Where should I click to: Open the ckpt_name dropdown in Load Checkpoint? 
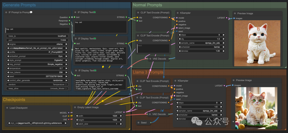37,123
